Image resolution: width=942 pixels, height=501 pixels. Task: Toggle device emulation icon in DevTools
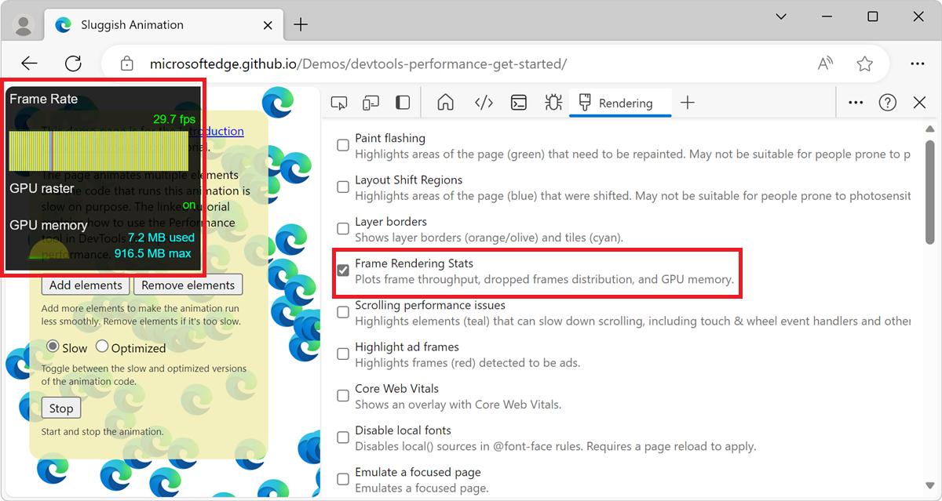[371, 103]
